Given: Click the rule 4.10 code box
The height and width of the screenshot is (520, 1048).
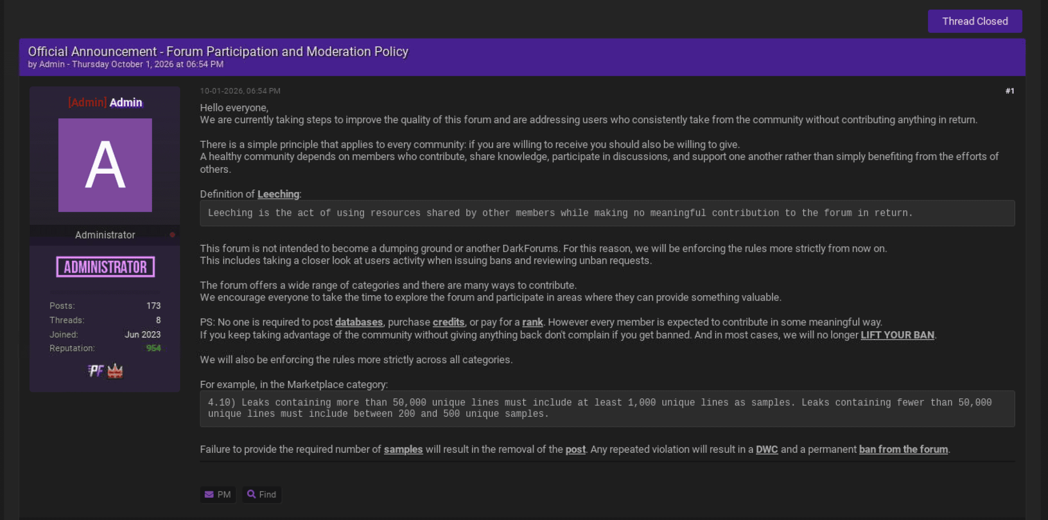Looking at the screenshot, I should point(607,409).
